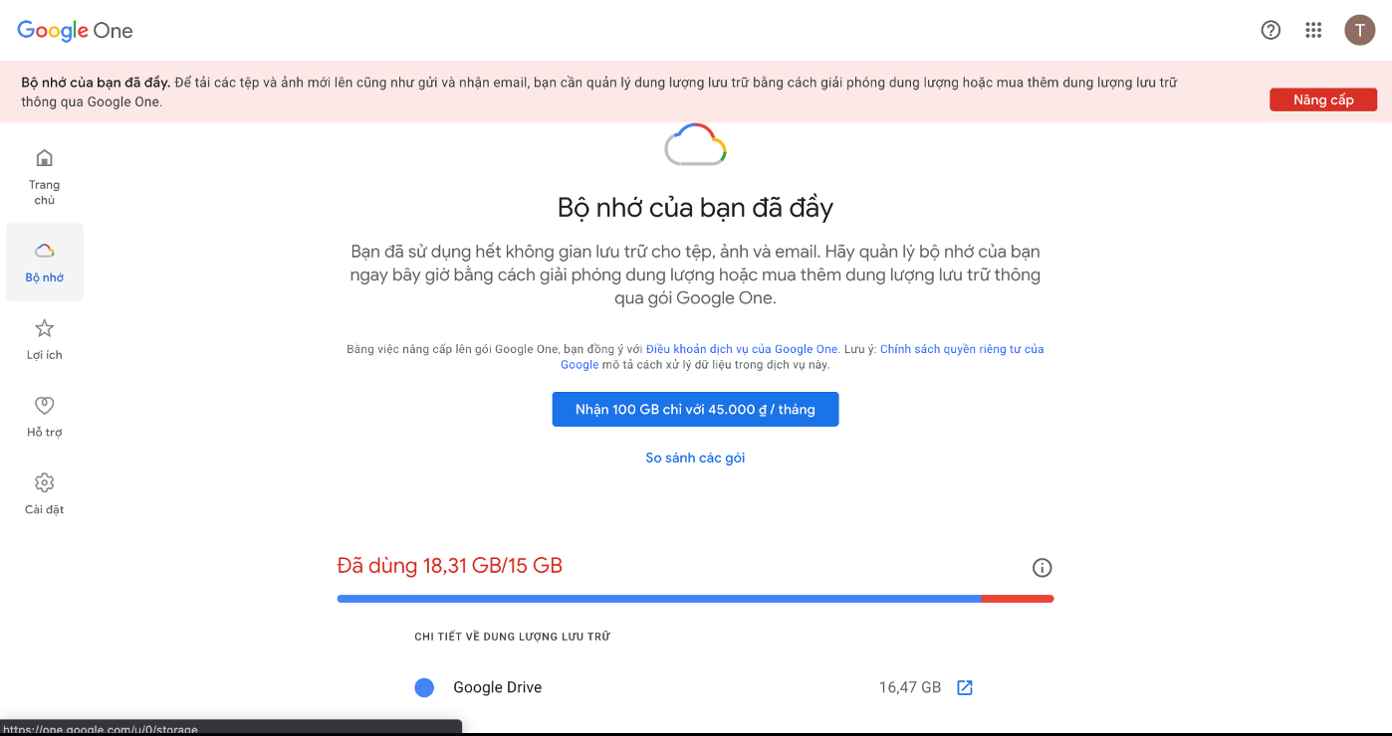Click the Google One logo
This screenshot has height=736, width=1392.
(75, 31)
